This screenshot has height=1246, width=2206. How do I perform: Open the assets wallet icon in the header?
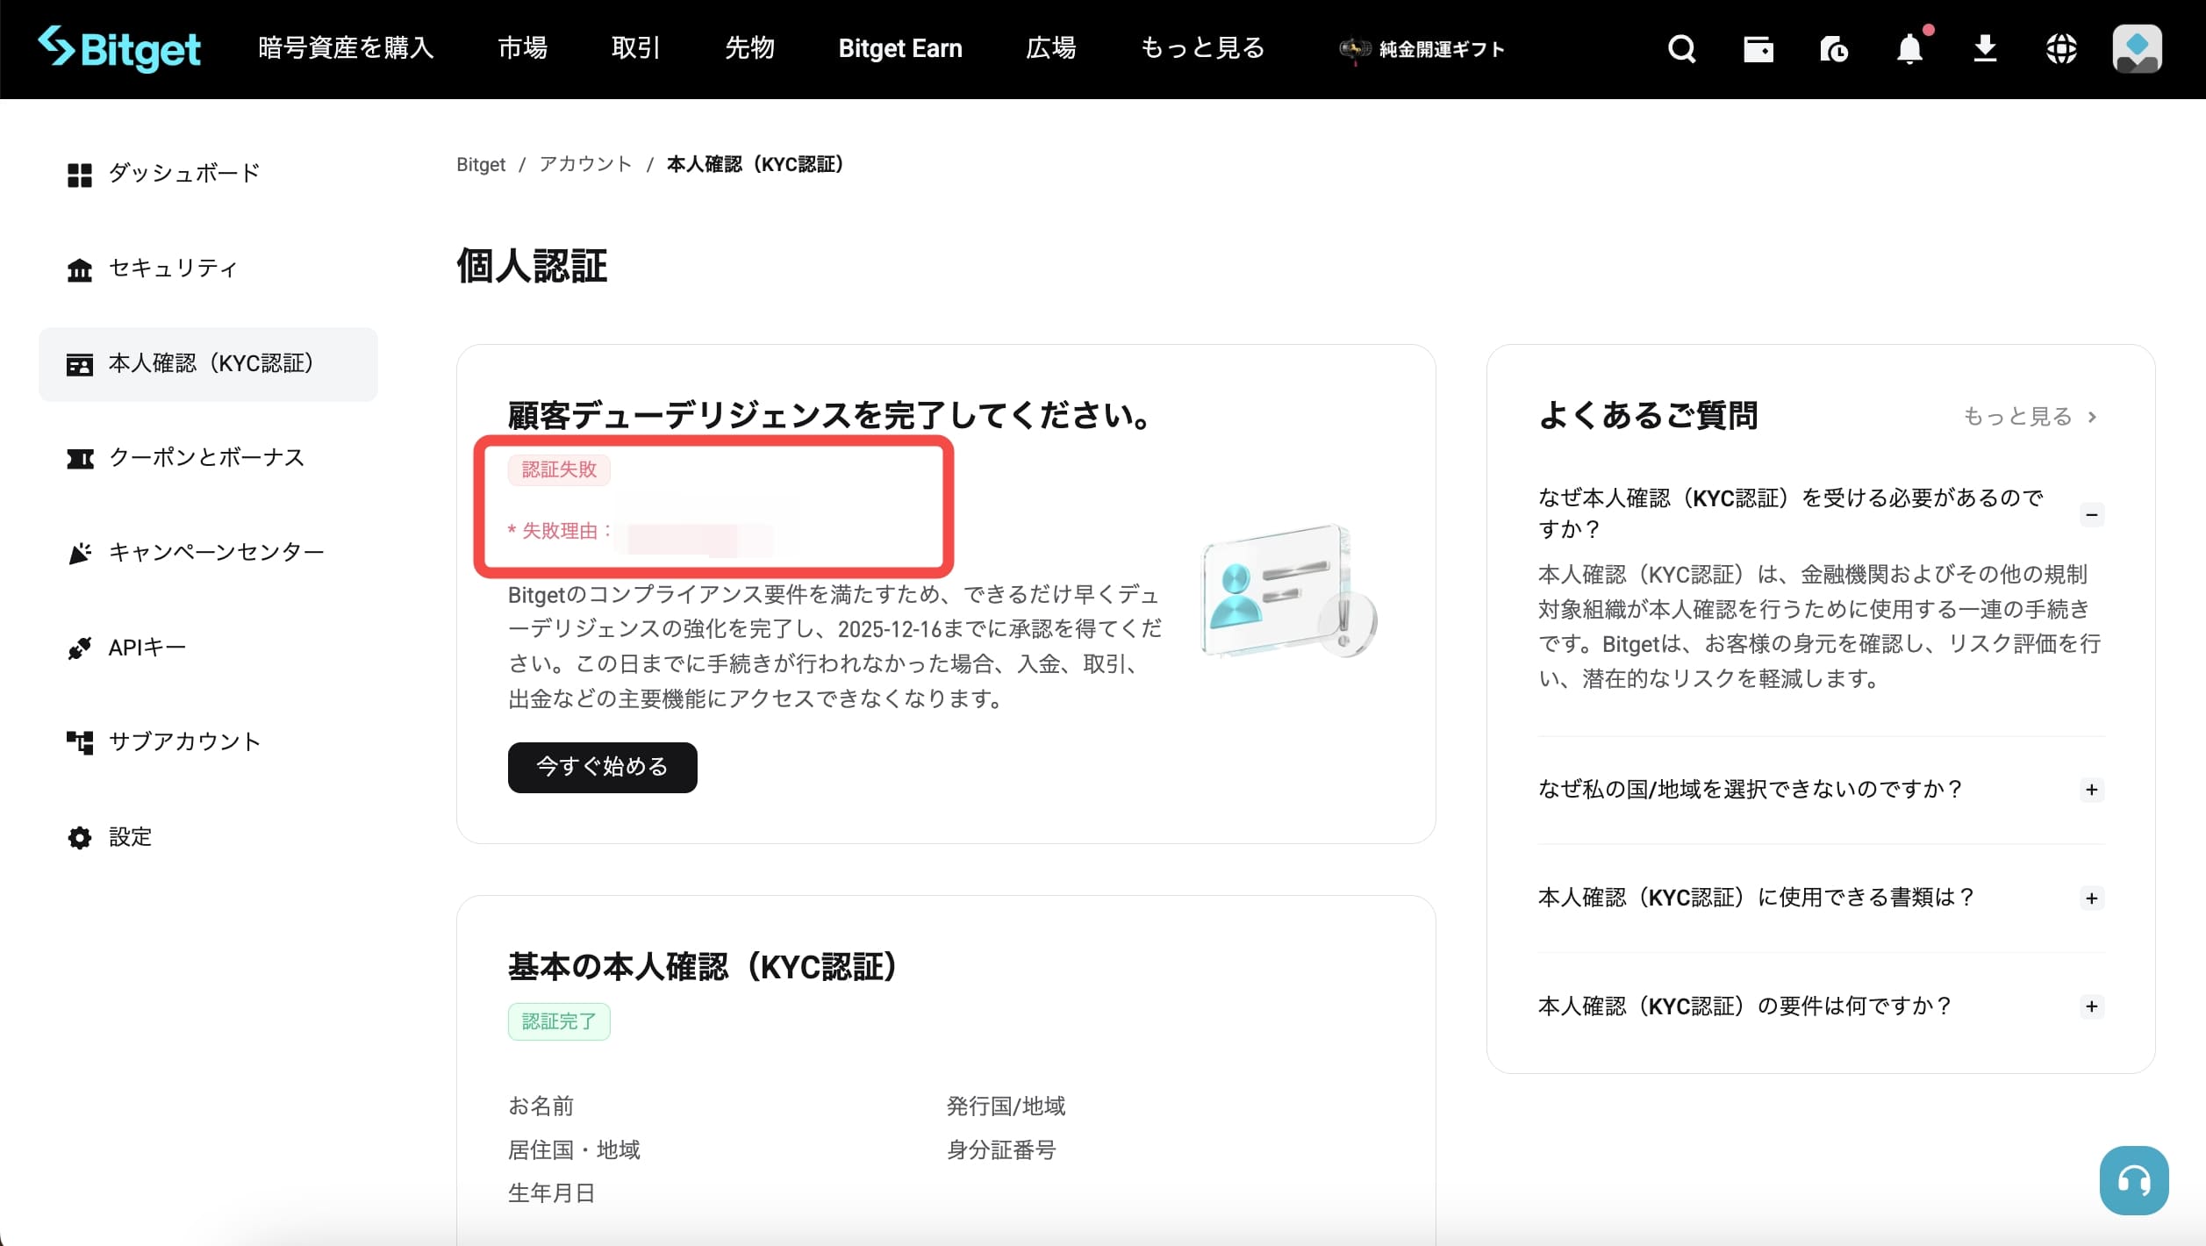click(x=1758, y=49)
